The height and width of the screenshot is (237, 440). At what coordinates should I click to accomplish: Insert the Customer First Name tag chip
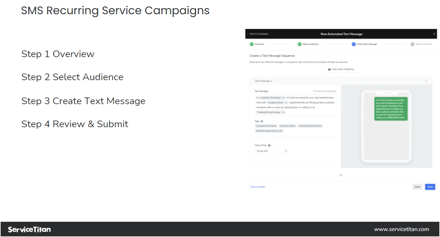(266, 126)
